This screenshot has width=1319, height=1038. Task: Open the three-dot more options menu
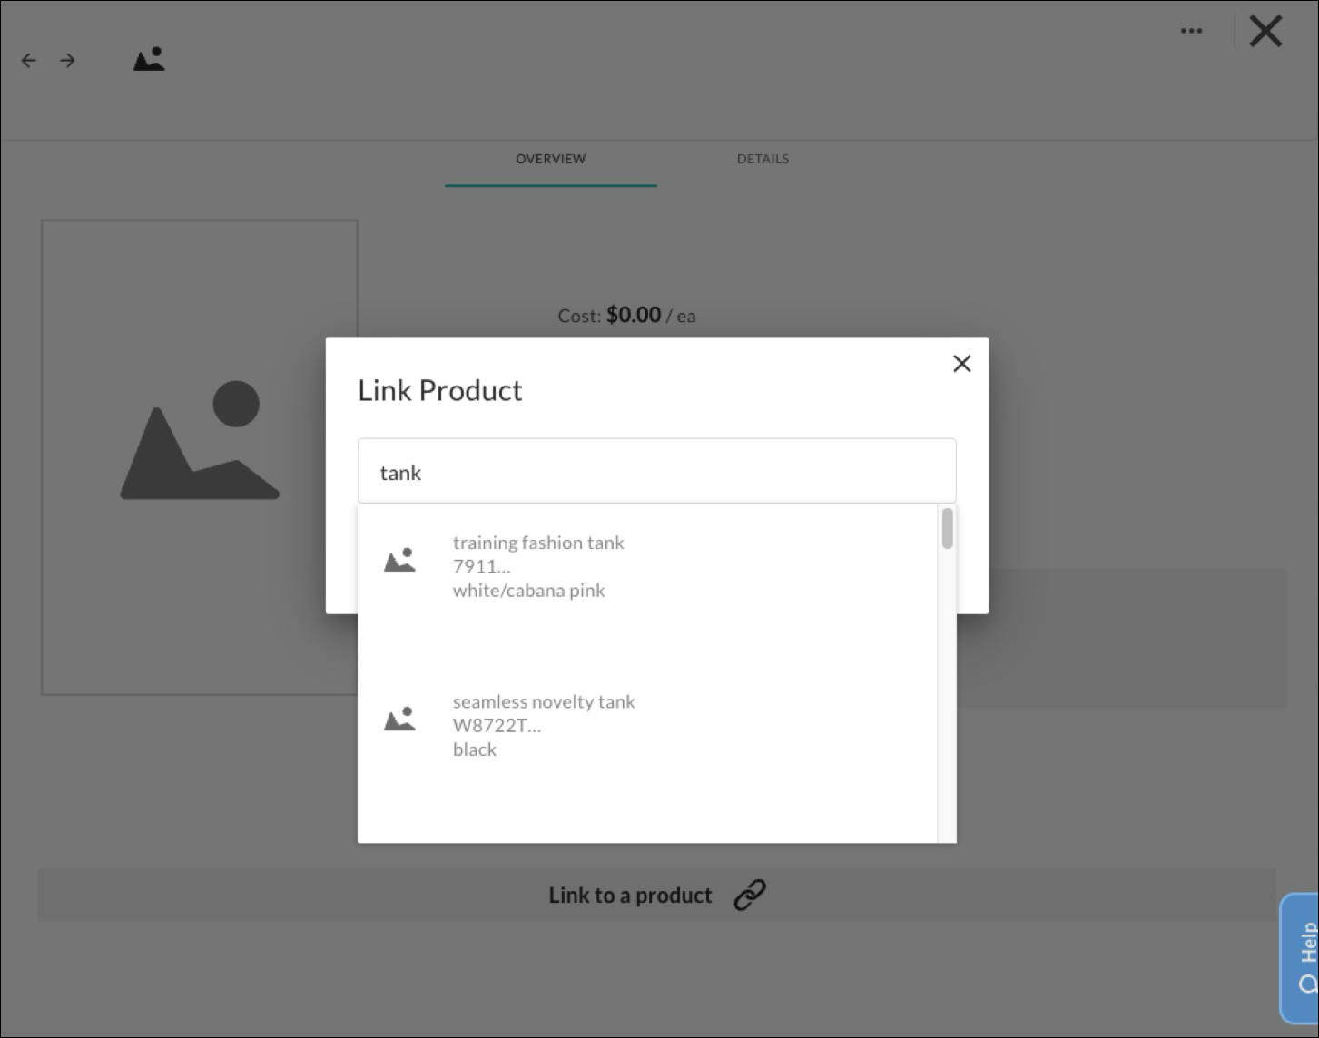pyautogui.click(x=1191, y=31)
